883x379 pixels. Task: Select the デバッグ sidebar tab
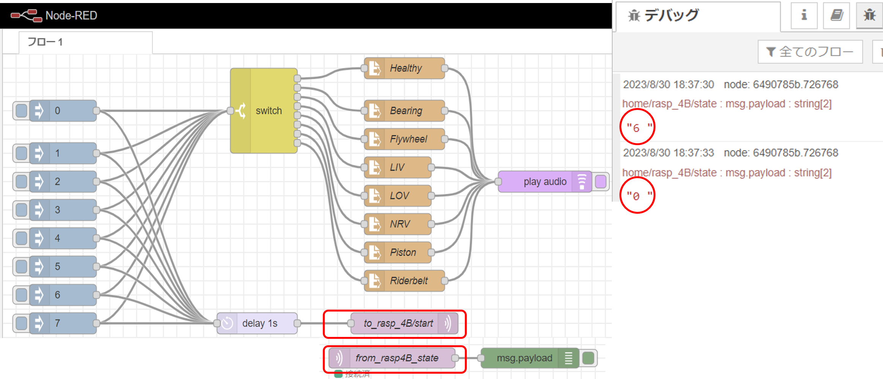click(x=698, y=16)
